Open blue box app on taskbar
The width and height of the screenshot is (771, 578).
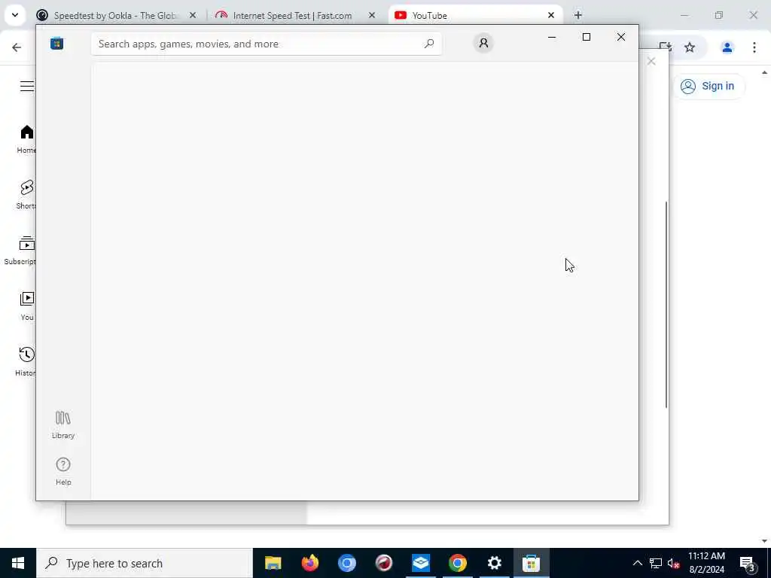pos(420,563)
